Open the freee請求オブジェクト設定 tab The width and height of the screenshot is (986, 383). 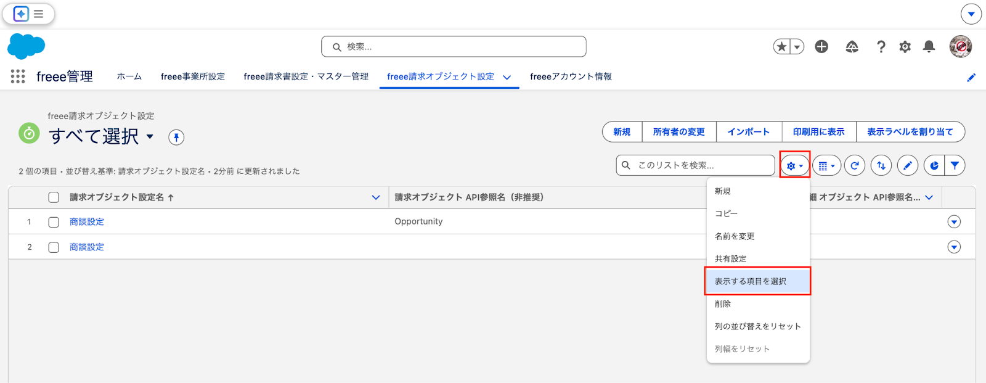tap(441, 76)
